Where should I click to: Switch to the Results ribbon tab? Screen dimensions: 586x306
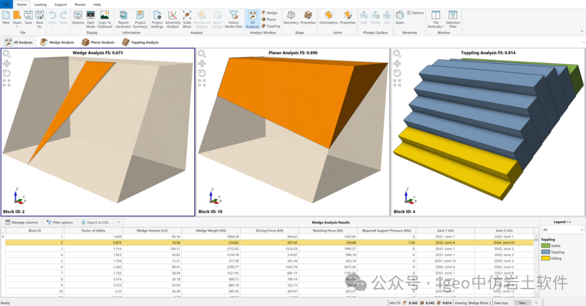80,4
